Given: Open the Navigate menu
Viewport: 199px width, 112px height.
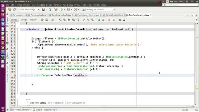Looking at the screenshot, I should pyautogui.click(x=41, y=5).
